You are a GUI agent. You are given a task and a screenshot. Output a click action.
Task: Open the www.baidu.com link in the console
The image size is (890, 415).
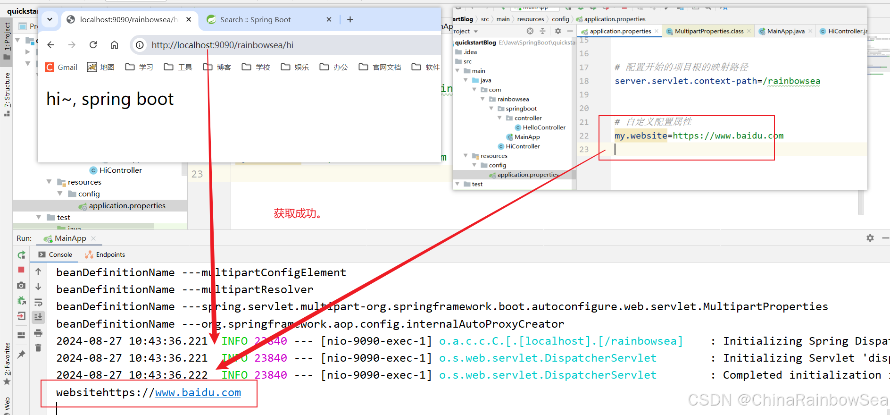(198, 393)
